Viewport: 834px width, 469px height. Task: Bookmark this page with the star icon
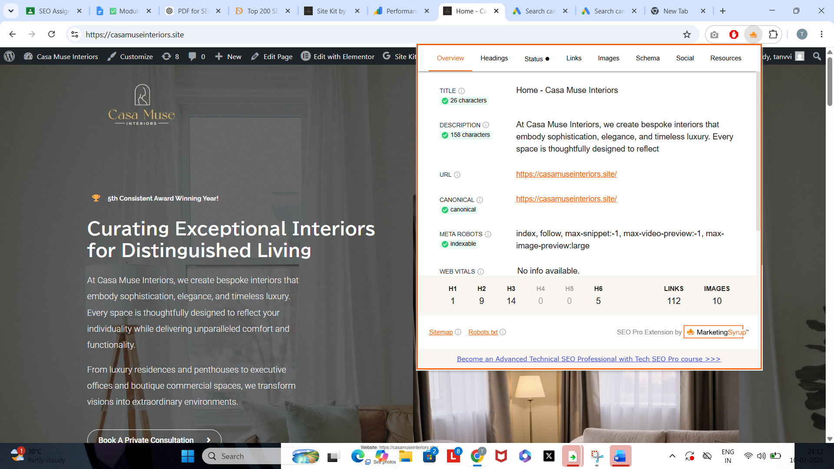click(x=687, y=34)
